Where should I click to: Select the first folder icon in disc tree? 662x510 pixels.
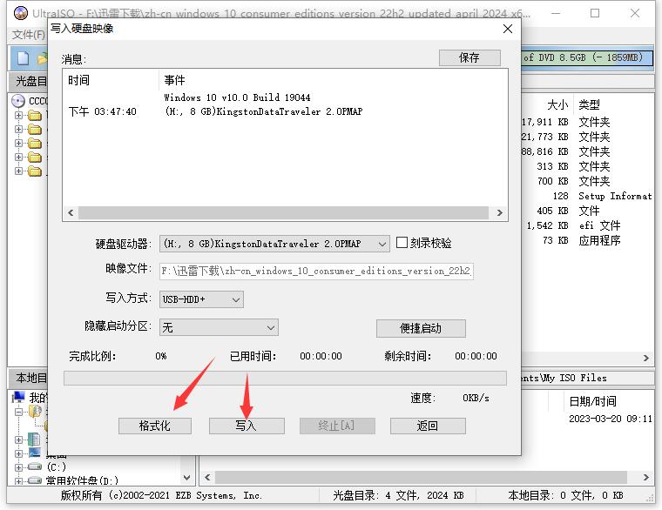point(35,115)
